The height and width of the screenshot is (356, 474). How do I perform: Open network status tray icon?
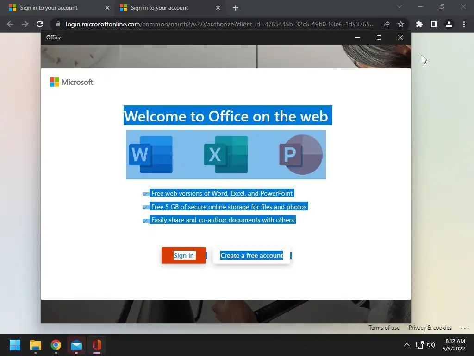point(419,345)
